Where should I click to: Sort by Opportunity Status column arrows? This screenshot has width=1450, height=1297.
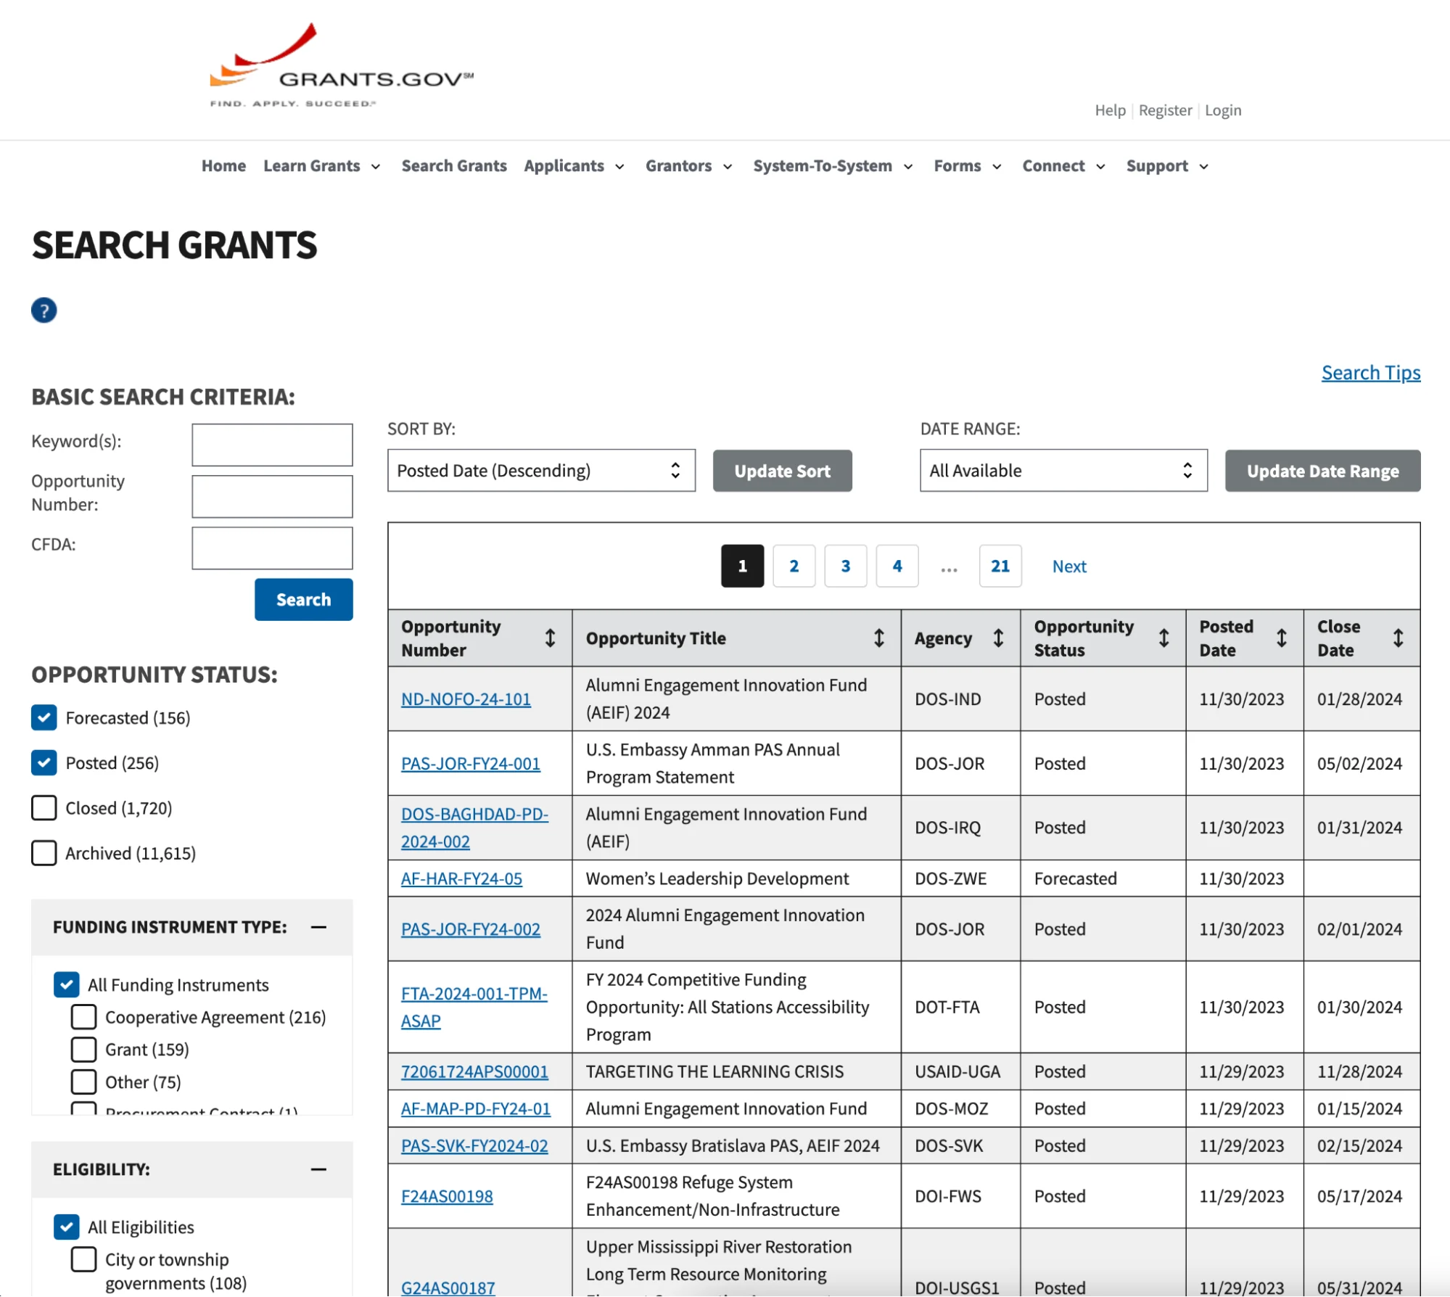coord(1163,638)
